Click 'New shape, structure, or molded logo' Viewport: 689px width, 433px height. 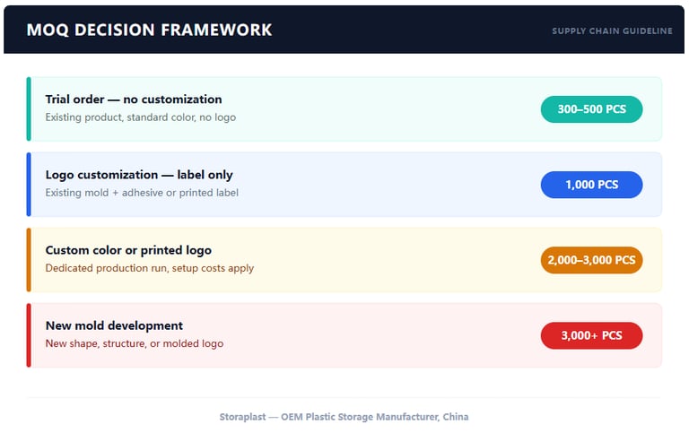[x=135, y=343]
